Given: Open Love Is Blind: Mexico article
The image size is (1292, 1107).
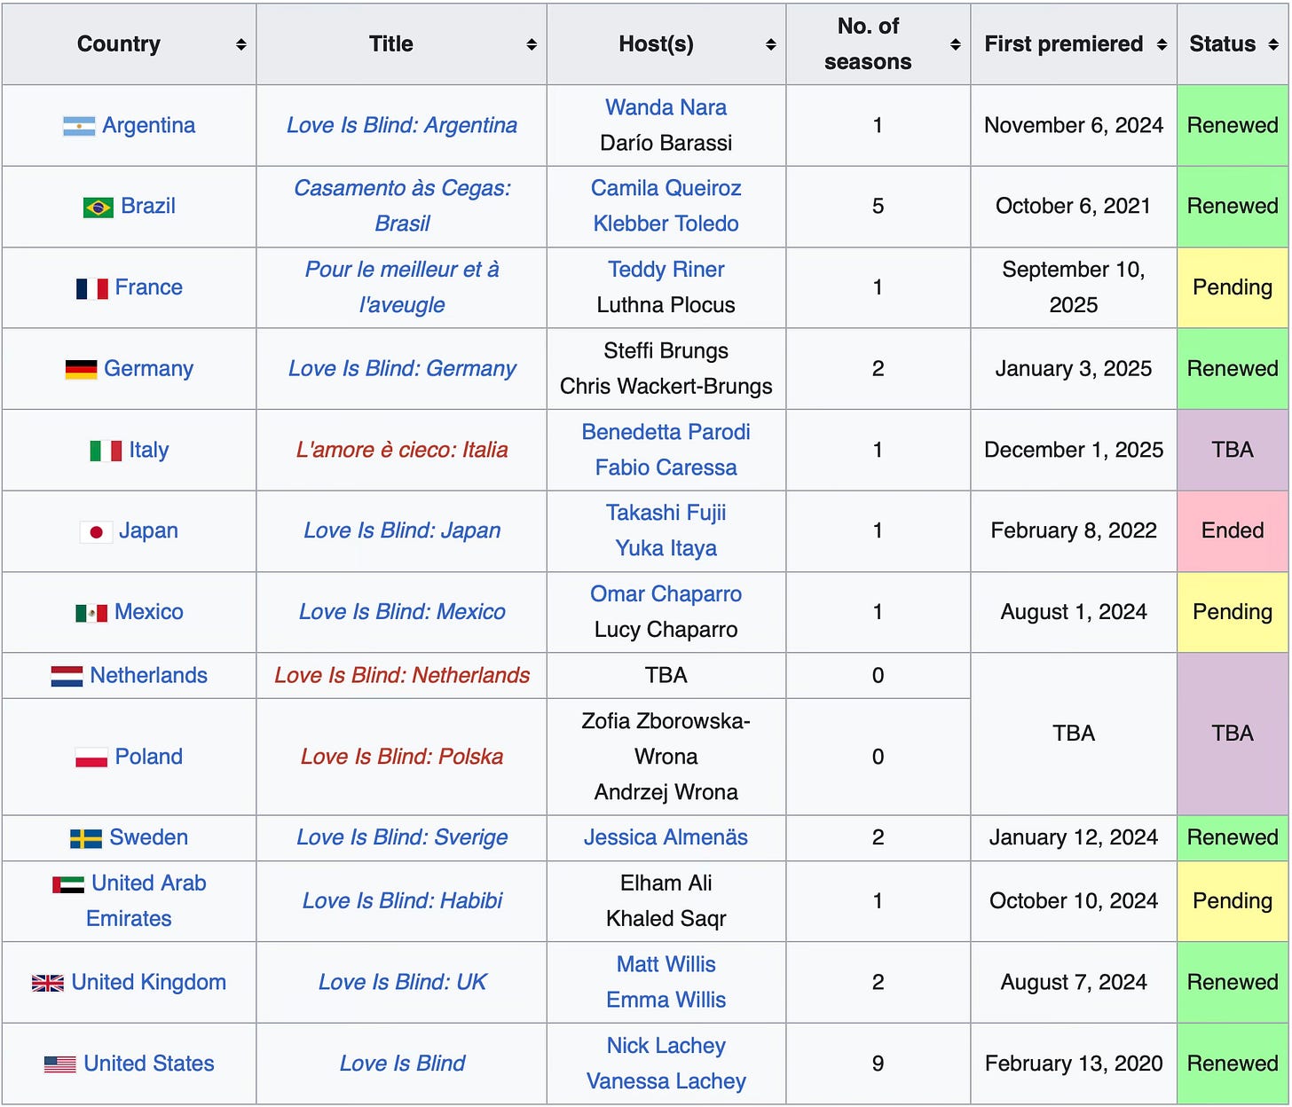Looking at the screenshot, I should pos(402,611).
